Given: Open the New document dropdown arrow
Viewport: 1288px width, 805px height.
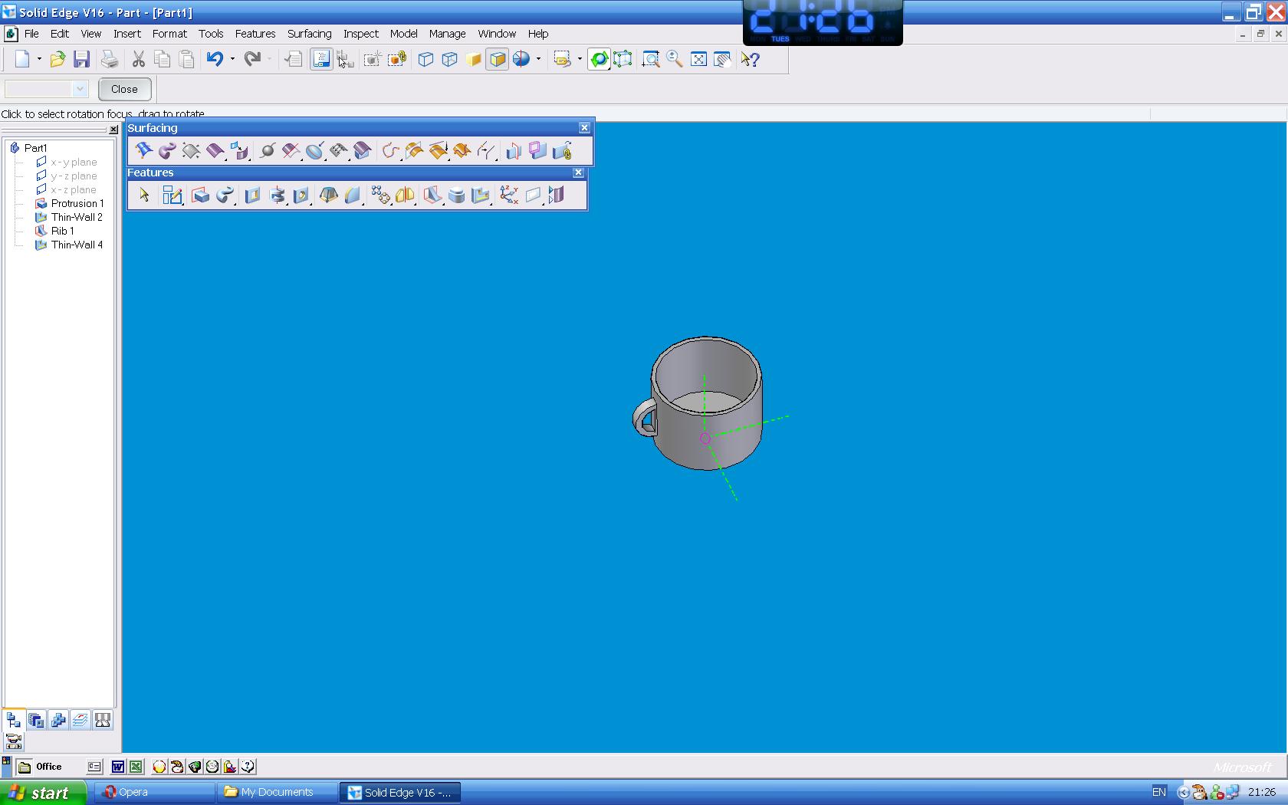Looking at the screenshot, I should (x=39, y=59).
